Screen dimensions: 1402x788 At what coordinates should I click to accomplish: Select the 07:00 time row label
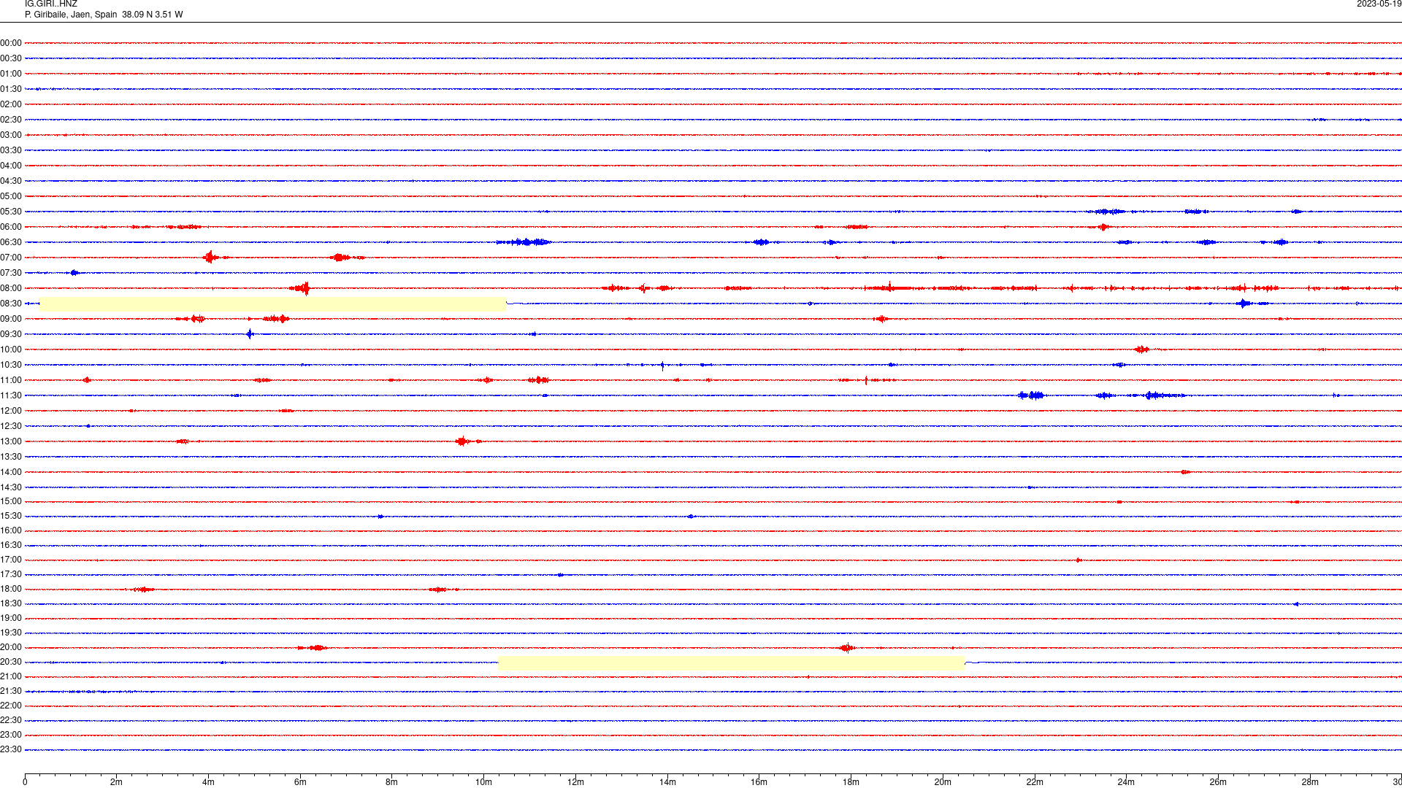click(11, 258)
